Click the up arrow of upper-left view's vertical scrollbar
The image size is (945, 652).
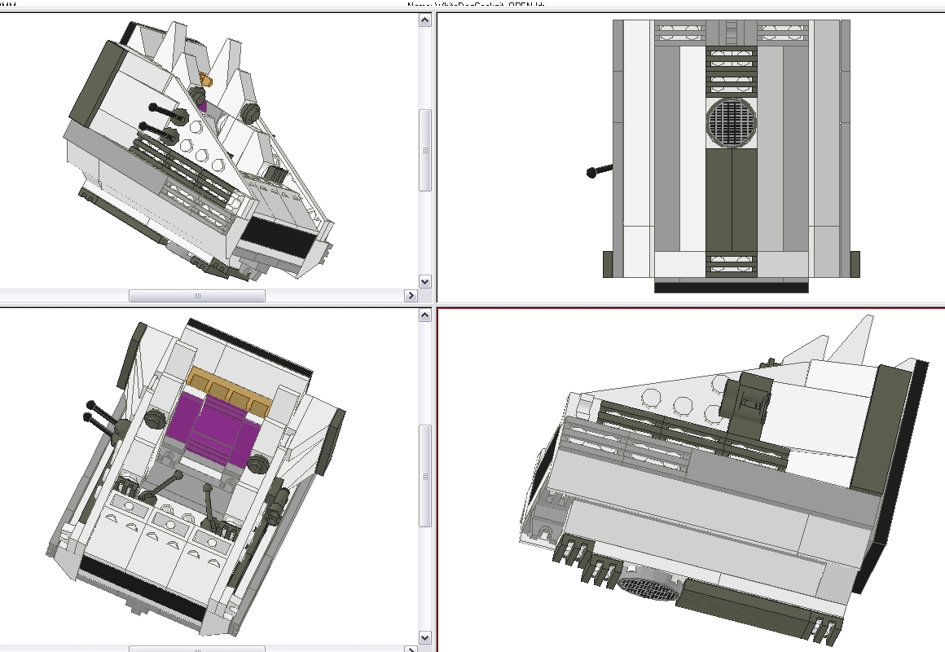tap(425, 20)
